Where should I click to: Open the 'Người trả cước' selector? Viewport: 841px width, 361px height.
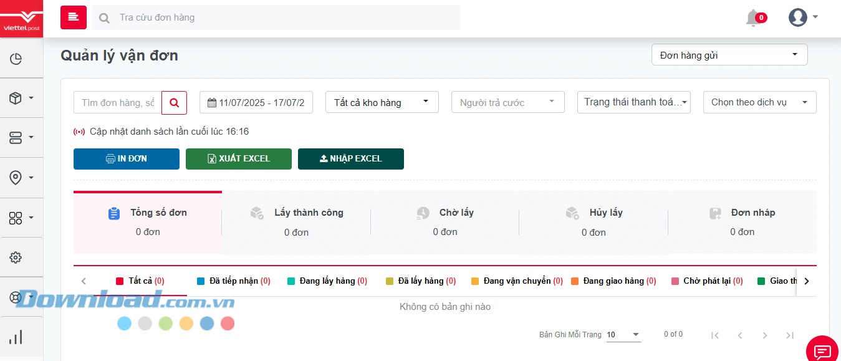(507, 102)
